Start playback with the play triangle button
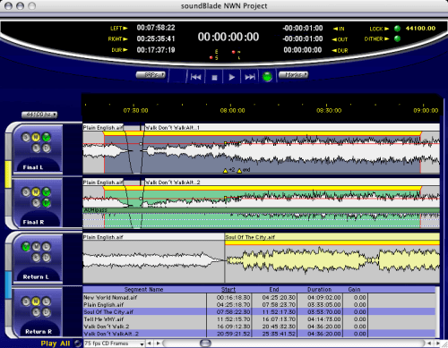 click(232, 77)
